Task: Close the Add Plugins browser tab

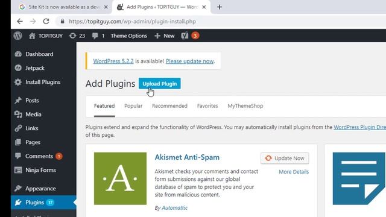Action: click(204, 7)
